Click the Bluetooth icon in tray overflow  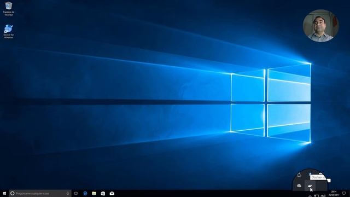[x=310, y=175]
